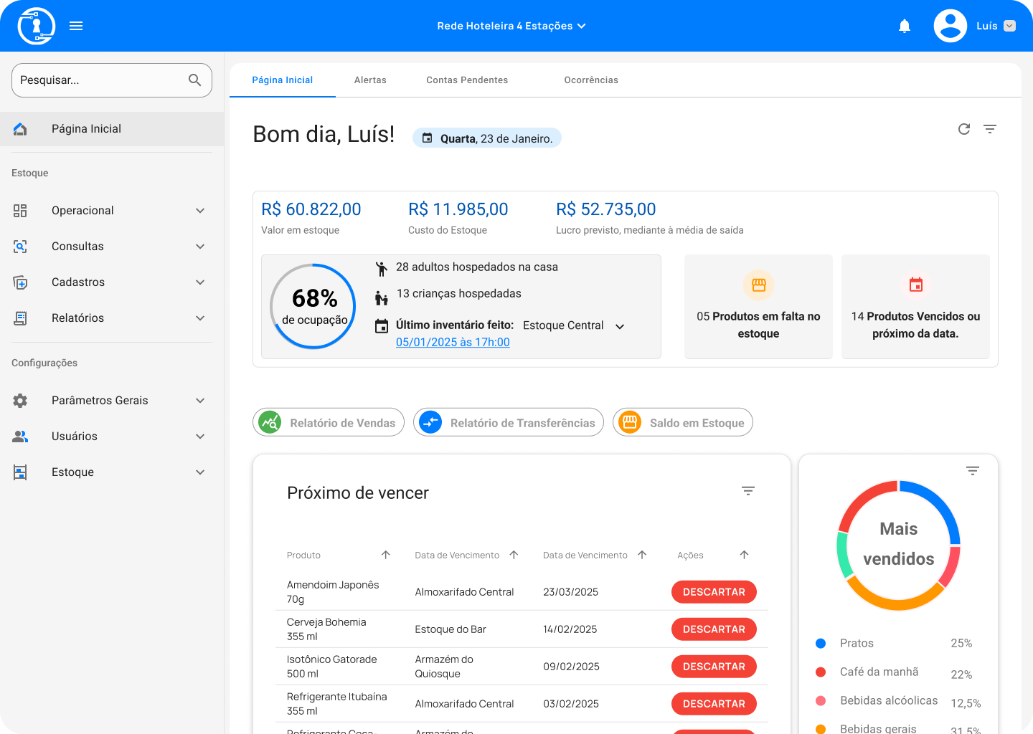The image size is (1033, 734).
Task: Sort table by Produto column arrow
Action: tap(385, 555)
